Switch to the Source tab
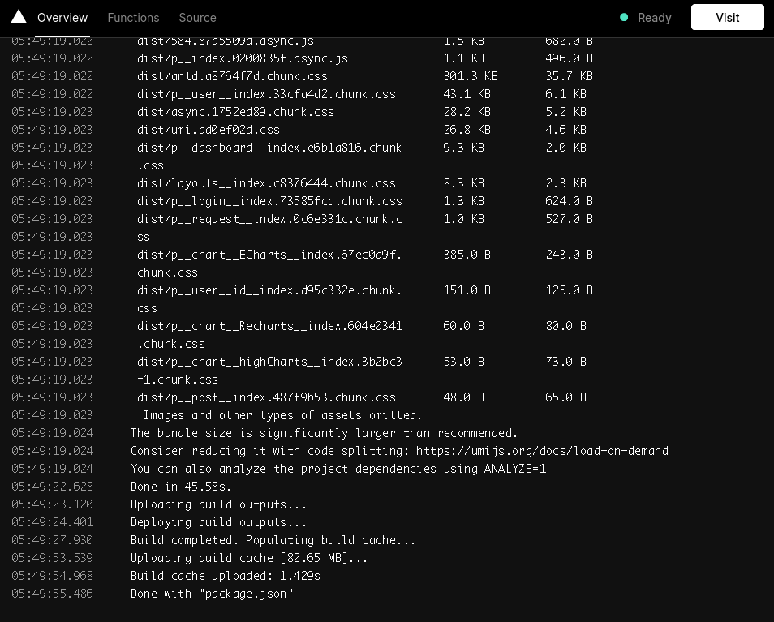The width and height of the screenshot is (774, 622). pos(197,17)
